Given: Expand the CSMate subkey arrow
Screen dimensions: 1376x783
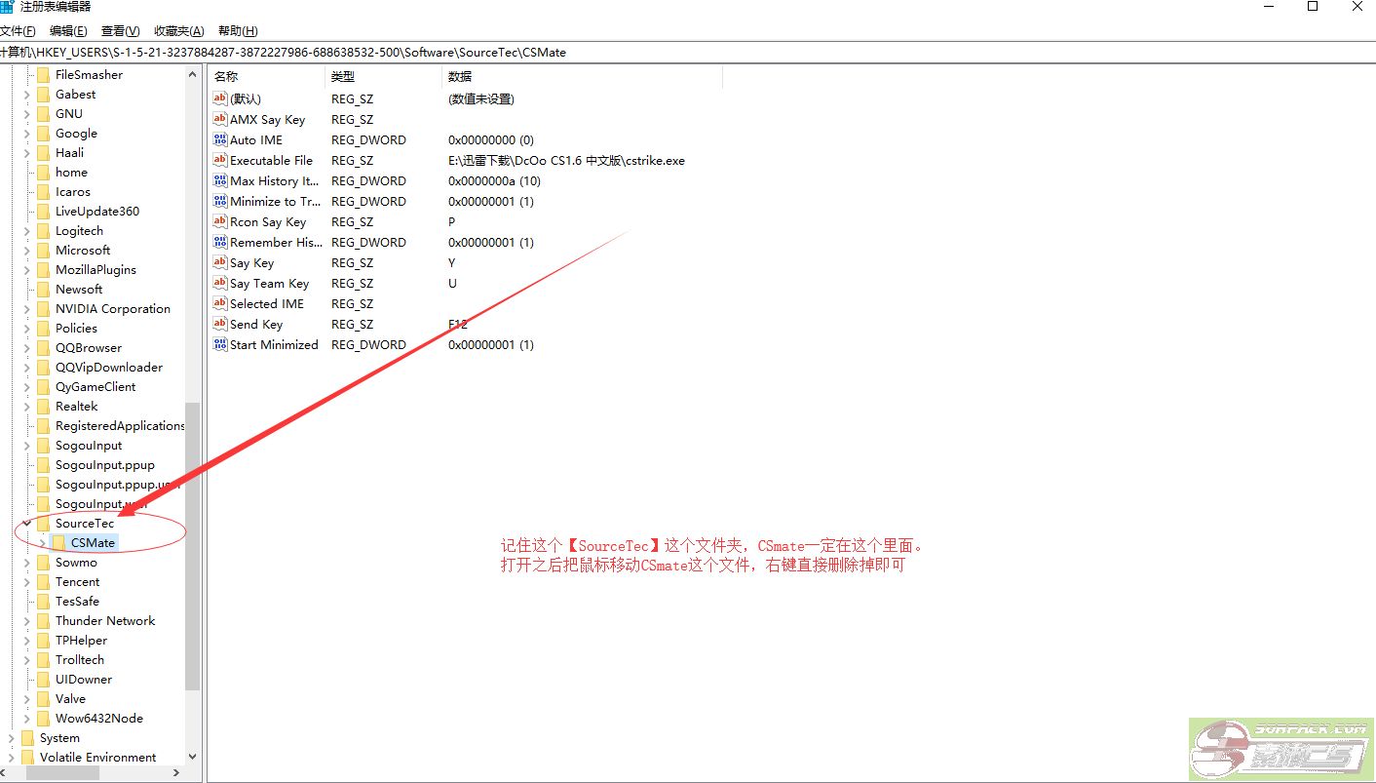Looking at the screenshot, I should pos(42,543).
